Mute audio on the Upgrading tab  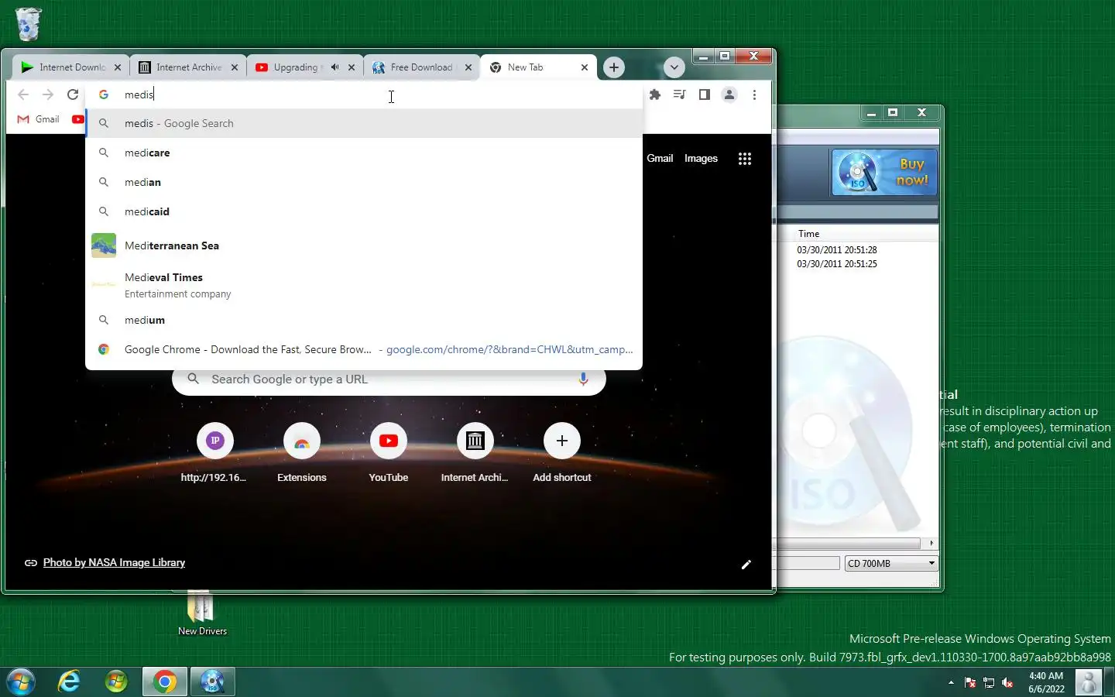[x=334, y=67]
